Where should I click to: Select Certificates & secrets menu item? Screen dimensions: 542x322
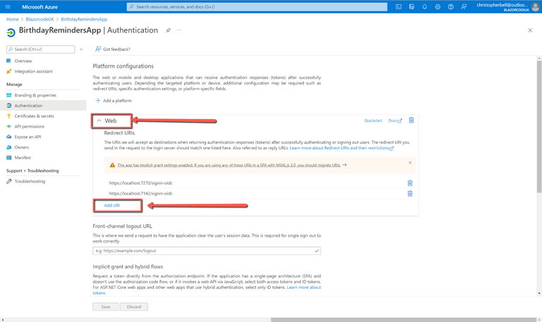click(x=34, y=116)
